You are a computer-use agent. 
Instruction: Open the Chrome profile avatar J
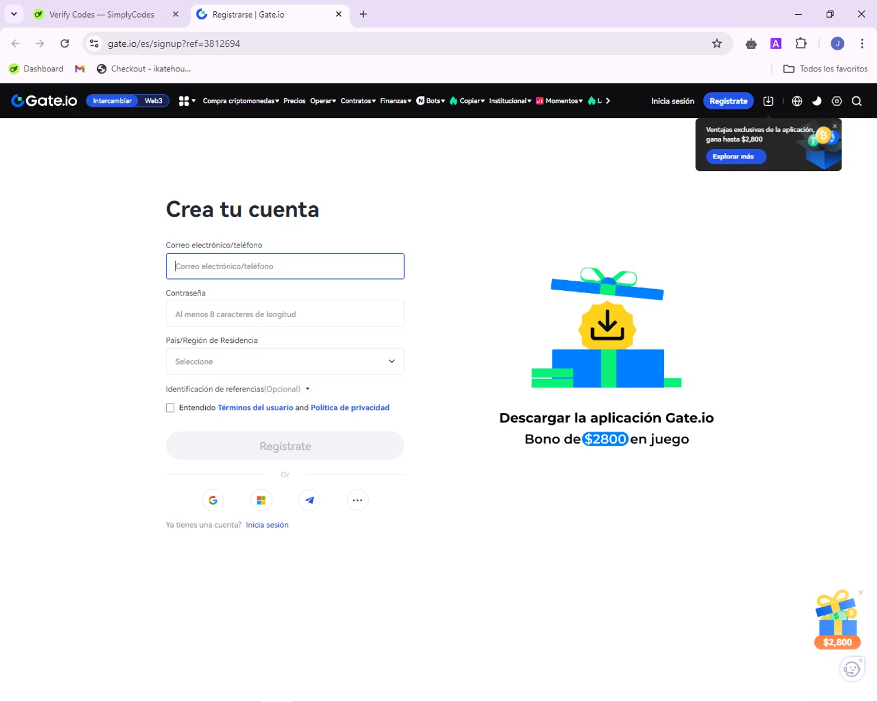[837, 43]
